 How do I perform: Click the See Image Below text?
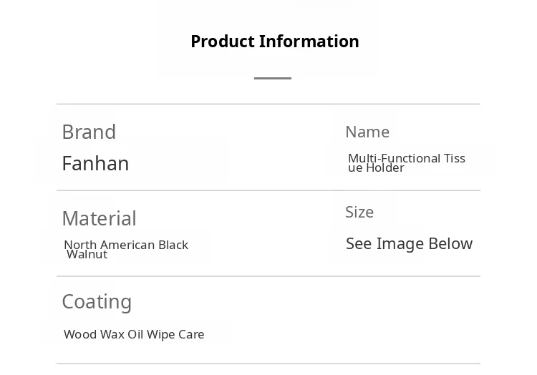pos(409,243)
